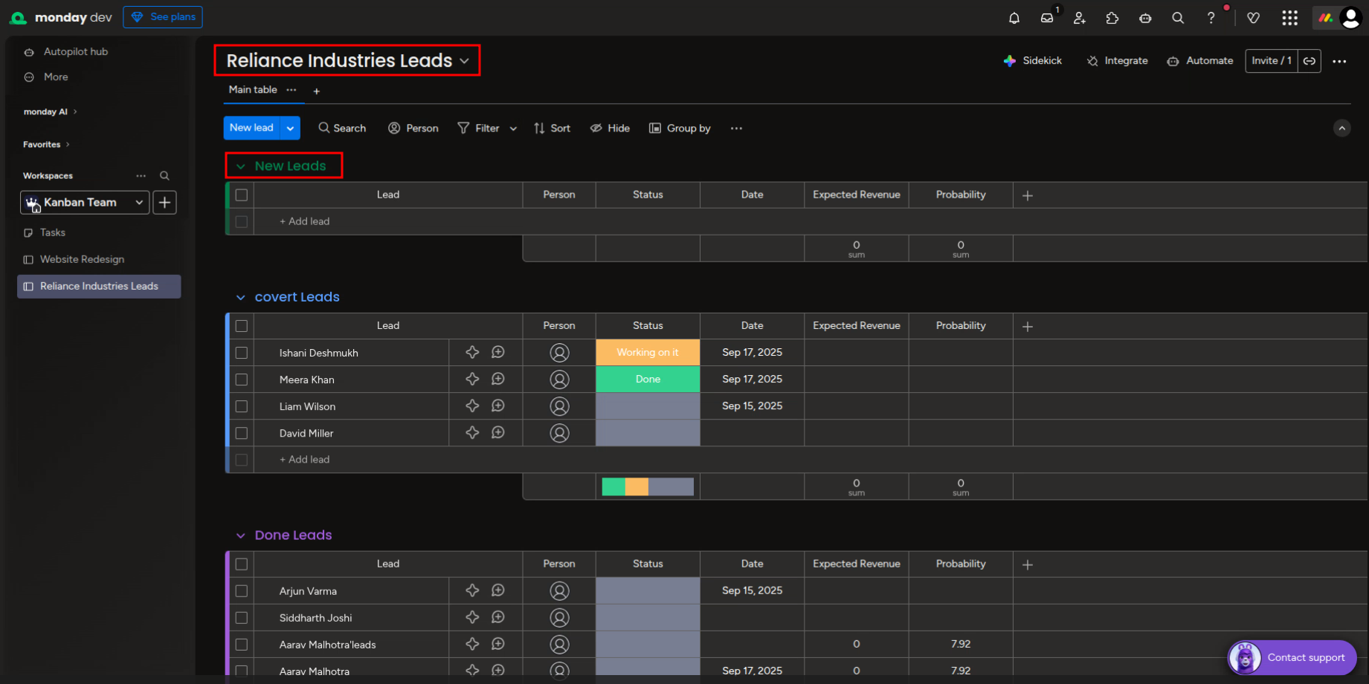Open Kanban Team workspace dropdown

(x=139, y=202)
